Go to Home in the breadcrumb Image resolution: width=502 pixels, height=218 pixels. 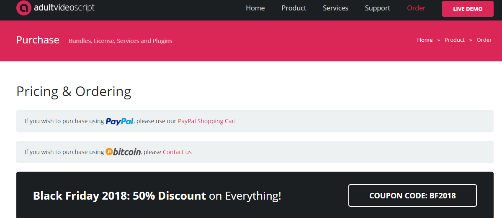pos(425,40)
